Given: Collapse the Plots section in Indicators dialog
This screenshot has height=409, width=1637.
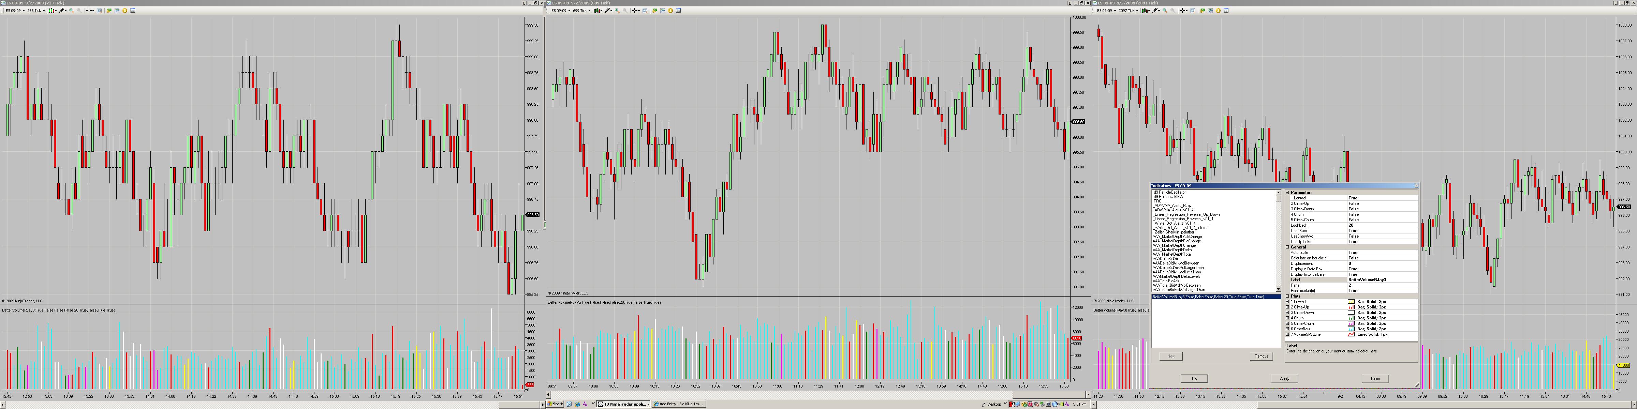Looking at the screenshot, I should click(x=1287, y=296).
